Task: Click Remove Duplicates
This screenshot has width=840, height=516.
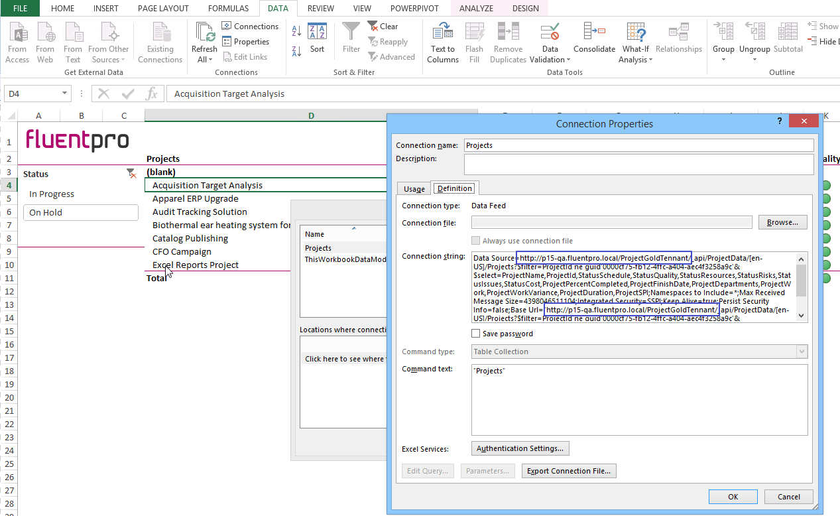Action: (509, 42)
